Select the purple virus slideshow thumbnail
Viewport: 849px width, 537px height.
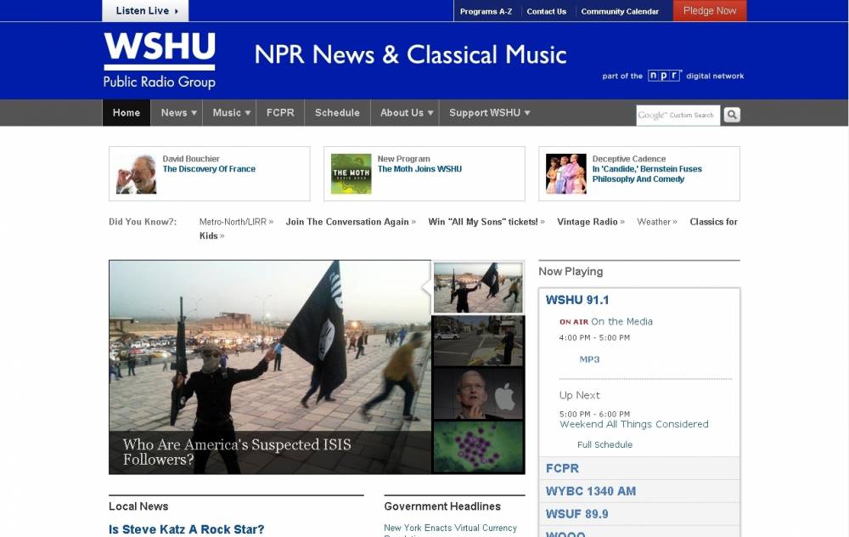(478, 446)
